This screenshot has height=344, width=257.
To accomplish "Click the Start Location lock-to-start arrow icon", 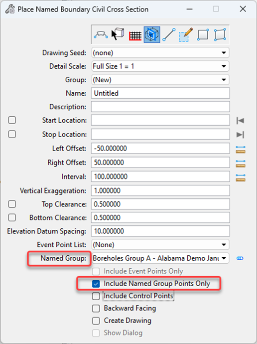I will [241, 121].
